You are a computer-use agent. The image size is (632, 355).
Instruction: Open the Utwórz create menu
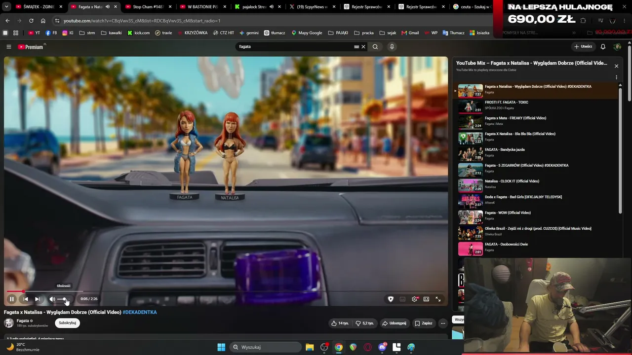583,47
